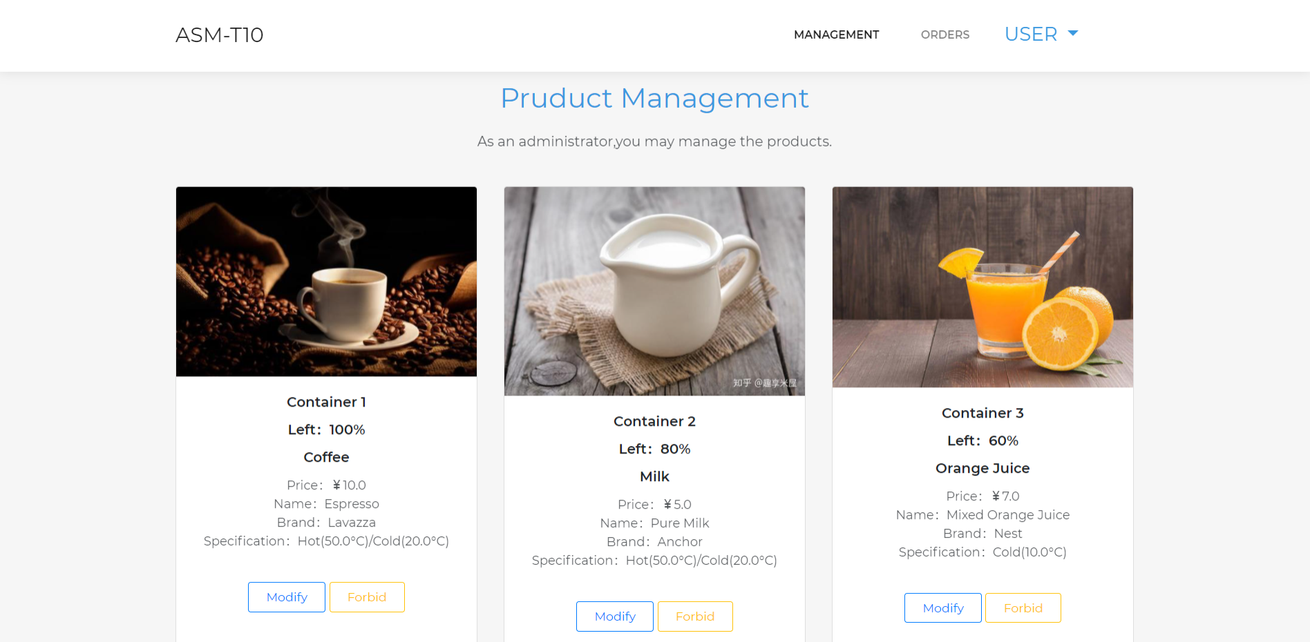Viewport: 1310px width, 642px height.
Task: Select the coffee cup product image
Action: 326,282
